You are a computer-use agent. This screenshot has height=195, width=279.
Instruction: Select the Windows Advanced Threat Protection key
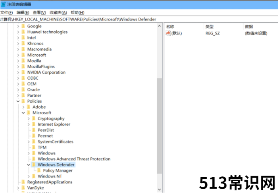pyautogui.click(x=74, y=159)
